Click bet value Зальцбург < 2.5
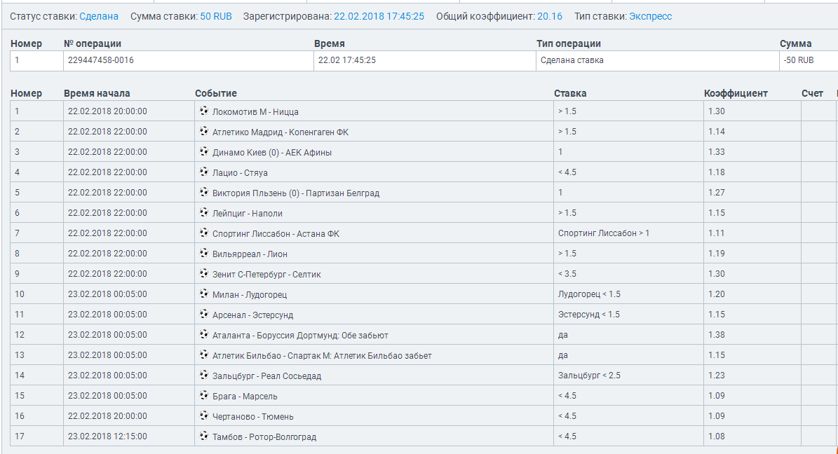This screenshot has height=454, width=838. (590, 376)
